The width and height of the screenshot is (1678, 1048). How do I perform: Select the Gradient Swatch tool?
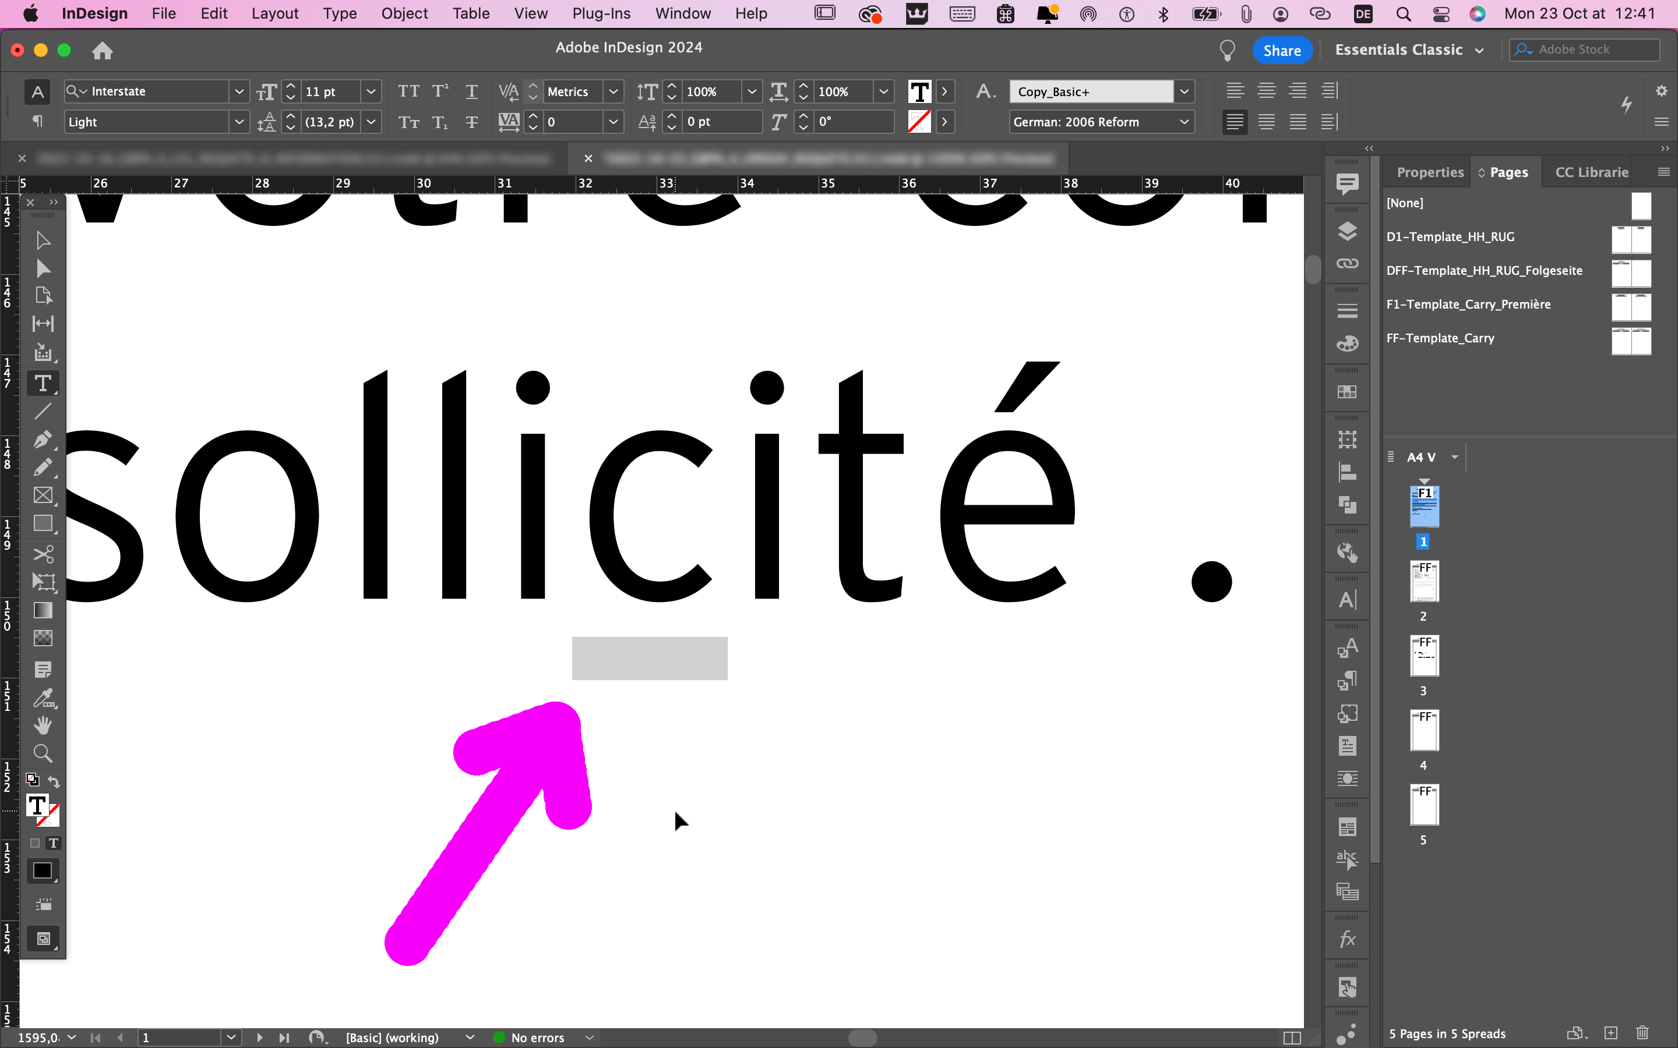tap(43, 610)
